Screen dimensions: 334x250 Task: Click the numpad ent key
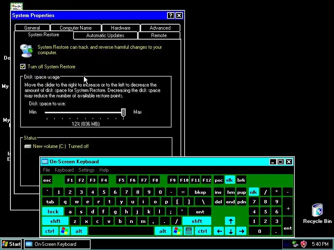[x=288, y=226]
